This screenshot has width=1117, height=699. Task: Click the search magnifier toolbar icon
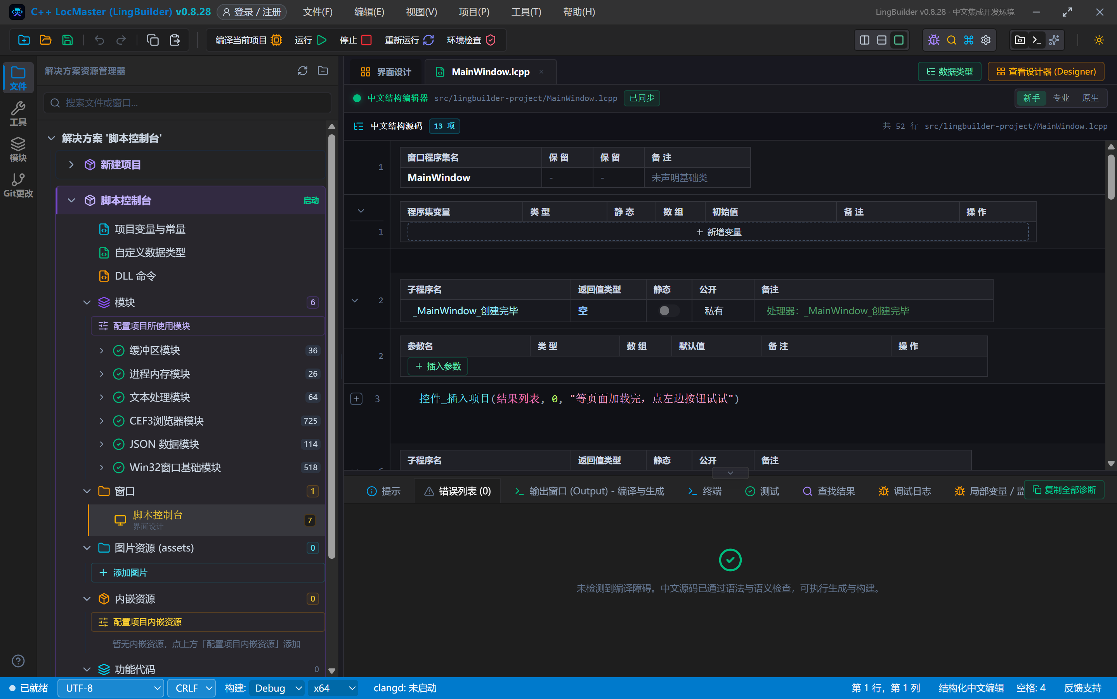pyautogui.click(x=951, y=40)
